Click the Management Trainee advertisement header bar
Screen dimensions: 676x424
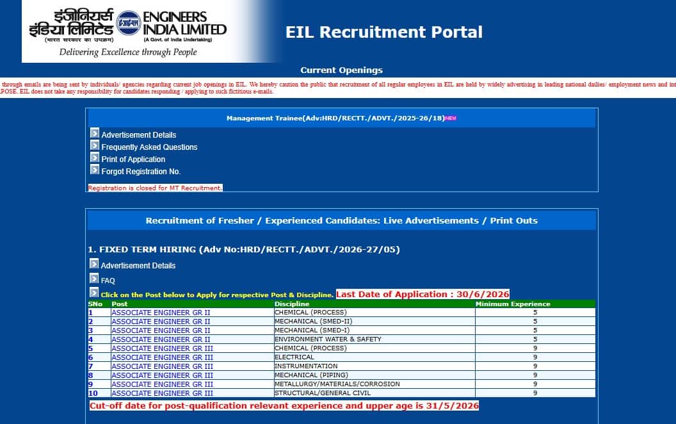pyautogui.click(x=341, y=118)
